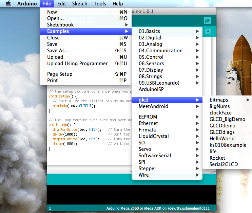Screen dimensions: 252x213
Task: Open the GLCD_BigDemo example
Action: tap(227, 119)
